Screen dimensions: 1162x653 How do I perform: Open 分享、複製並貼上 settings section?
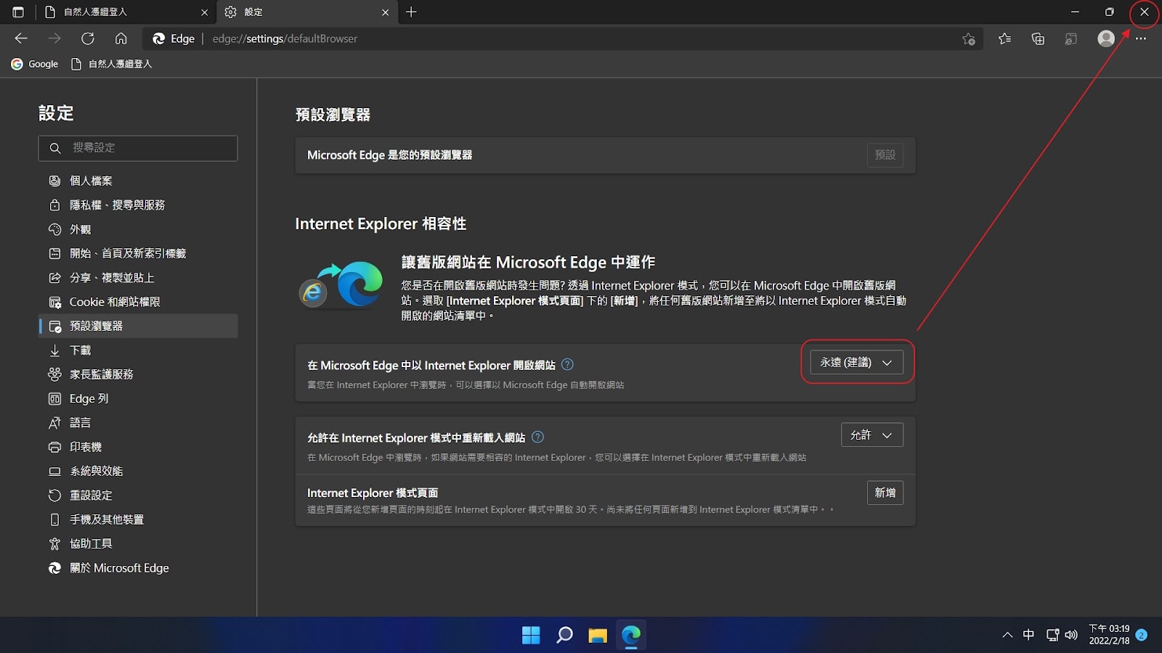point(138,278)
